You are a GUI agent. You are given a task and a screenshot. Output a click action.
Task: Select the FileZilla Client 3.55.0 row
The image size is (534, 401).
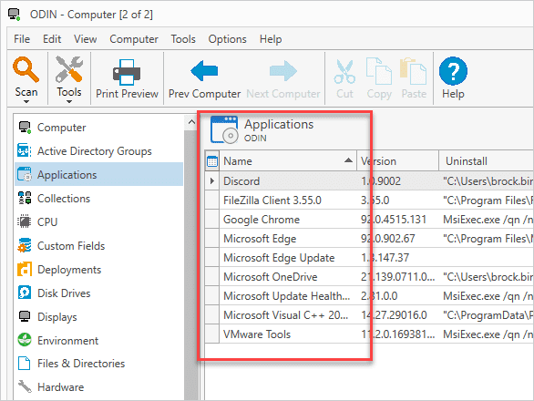(x=369, y=200)
